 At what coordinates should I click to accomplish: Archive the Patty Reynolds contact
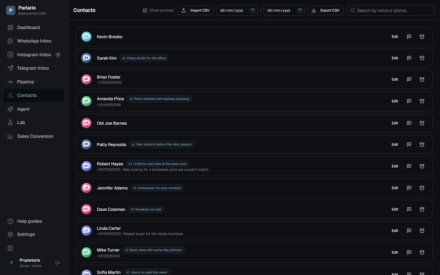pos(422,144)
